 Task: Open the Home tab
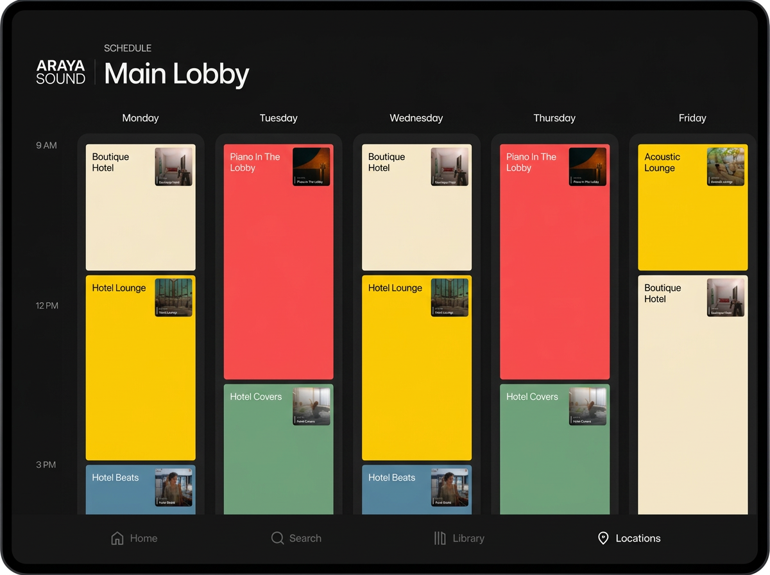(x=134, y=538)
